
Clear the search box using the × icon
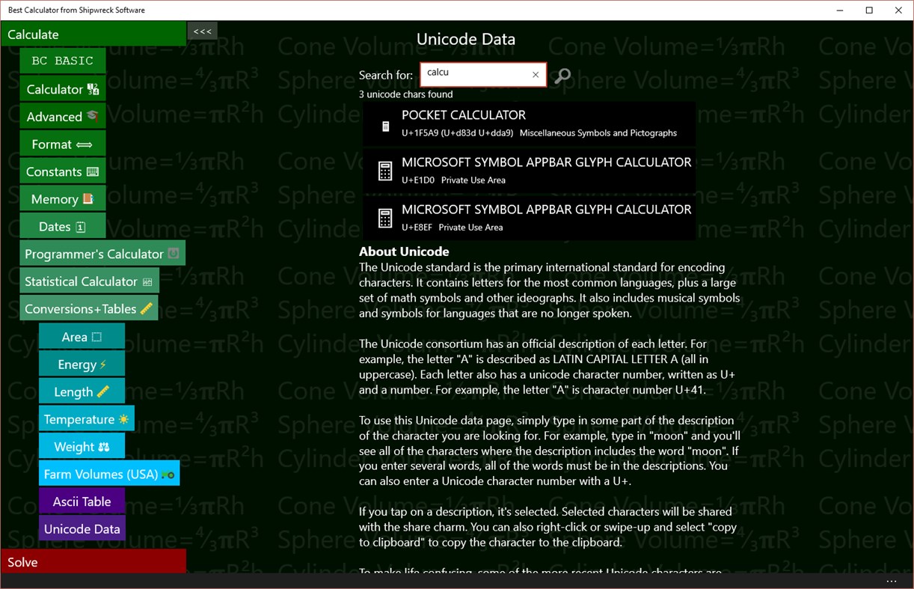(536, 76)
